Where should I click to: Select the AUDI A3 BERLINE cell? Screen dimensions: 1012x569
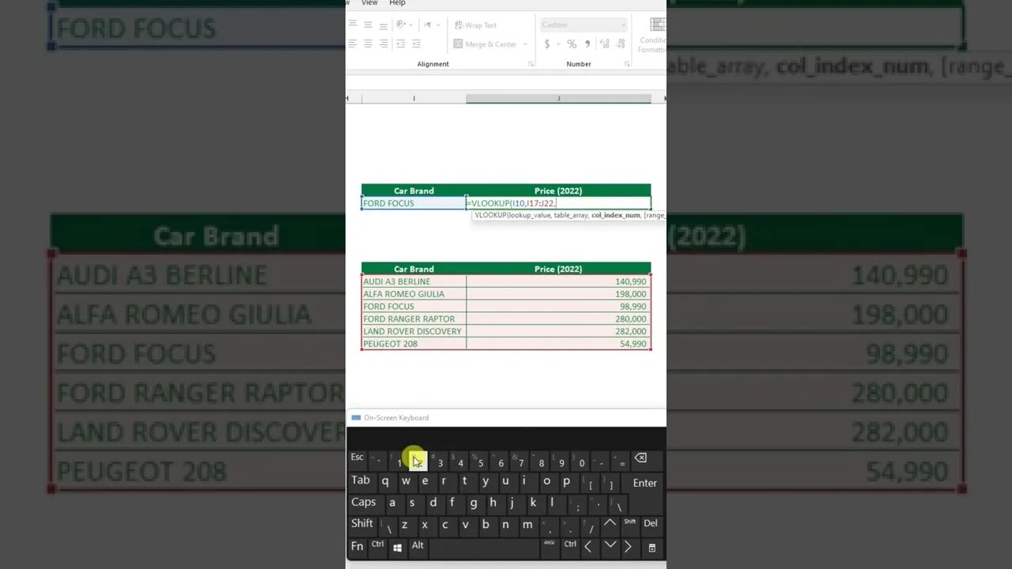413,281
